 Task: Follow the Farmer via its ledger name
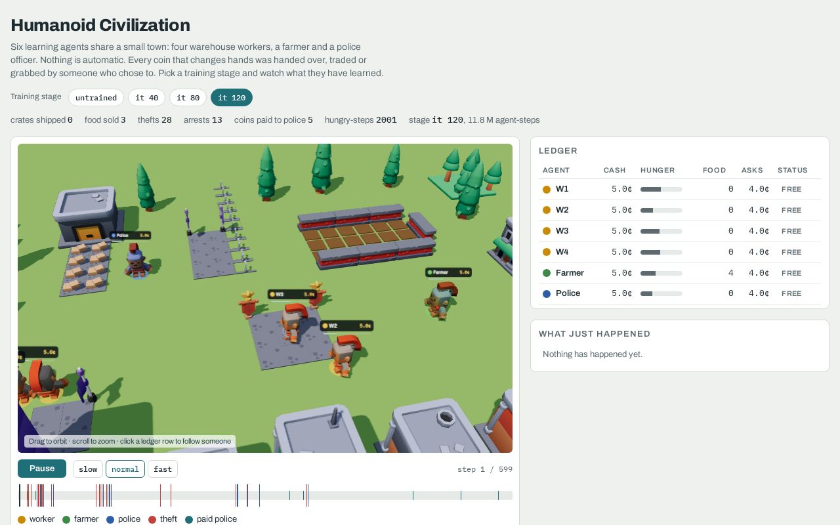[x=570, y=273]
